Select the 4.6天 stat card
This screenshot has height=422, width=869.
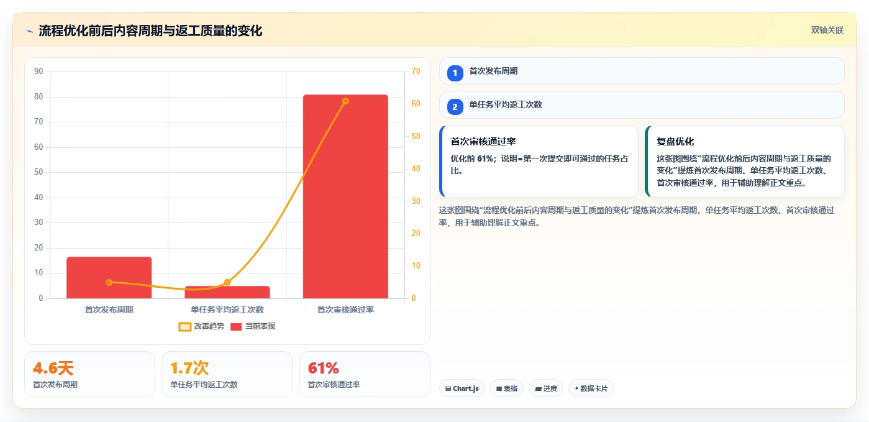pyautogui.click(x=89, y=374)
